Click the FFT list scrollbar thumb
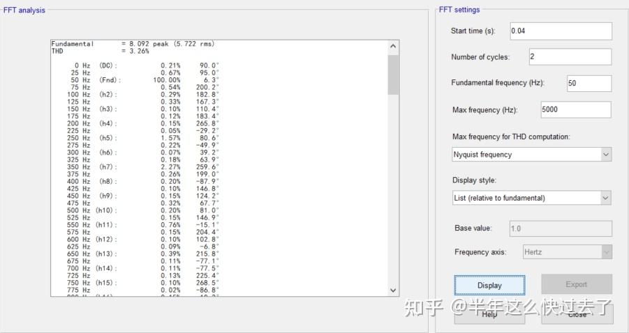Screen dimensions: 629x333 393,75
